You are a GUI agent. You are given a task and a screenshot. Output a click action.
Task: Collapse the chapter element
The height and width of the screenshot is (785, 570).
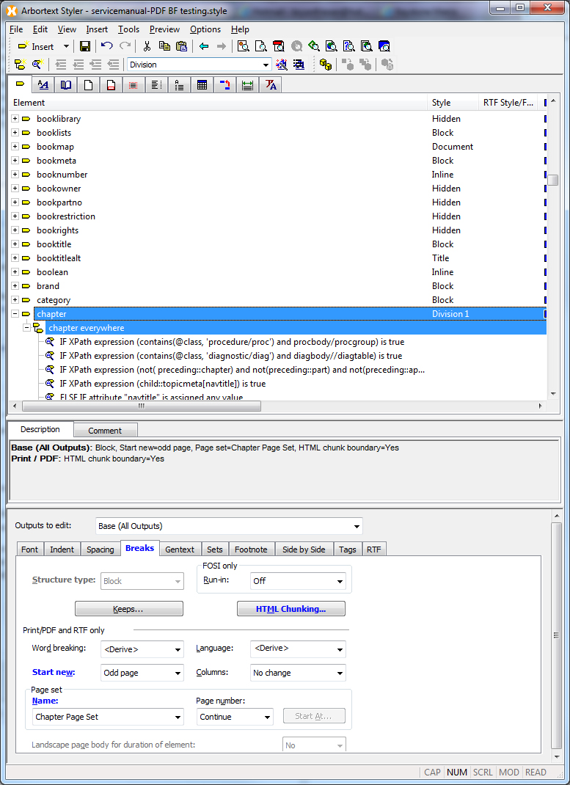point(15,314)
